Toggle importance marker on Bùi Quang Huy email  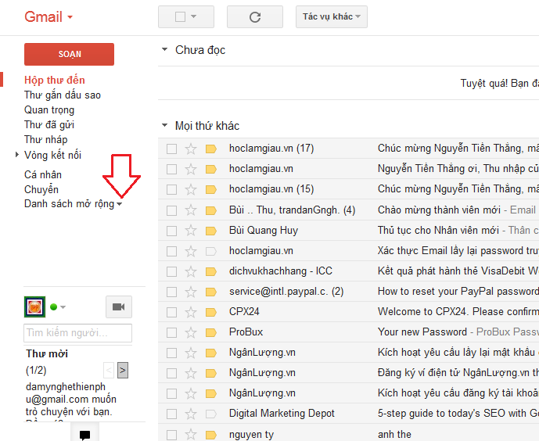(211, 231)
